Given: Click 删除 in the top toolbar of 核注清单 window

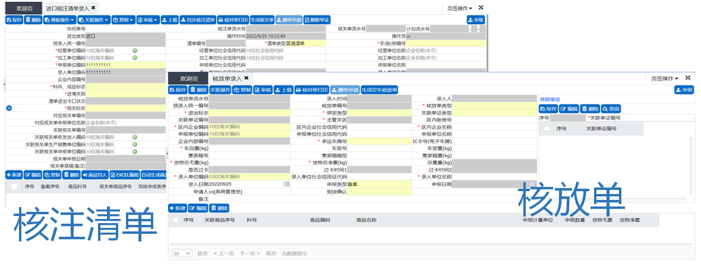Looking at the screenshot, I should click(33, 20).
